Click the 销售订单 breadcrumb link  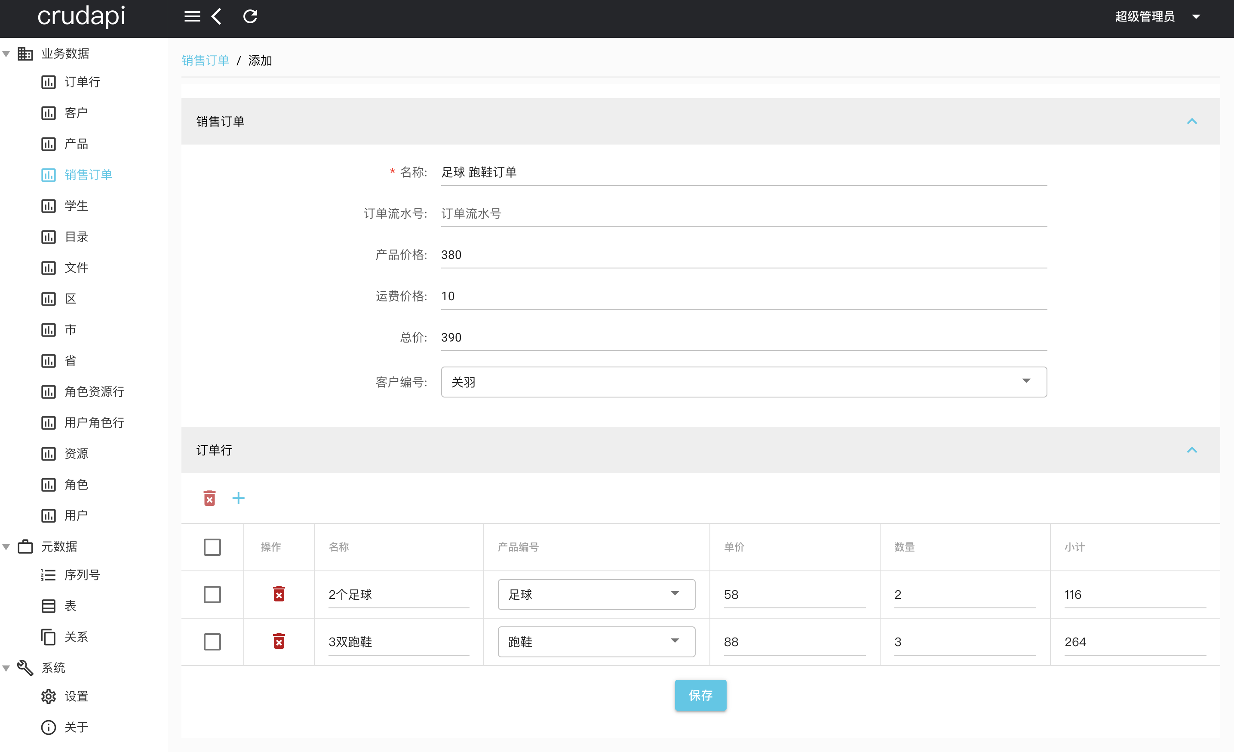pos(206,61)
